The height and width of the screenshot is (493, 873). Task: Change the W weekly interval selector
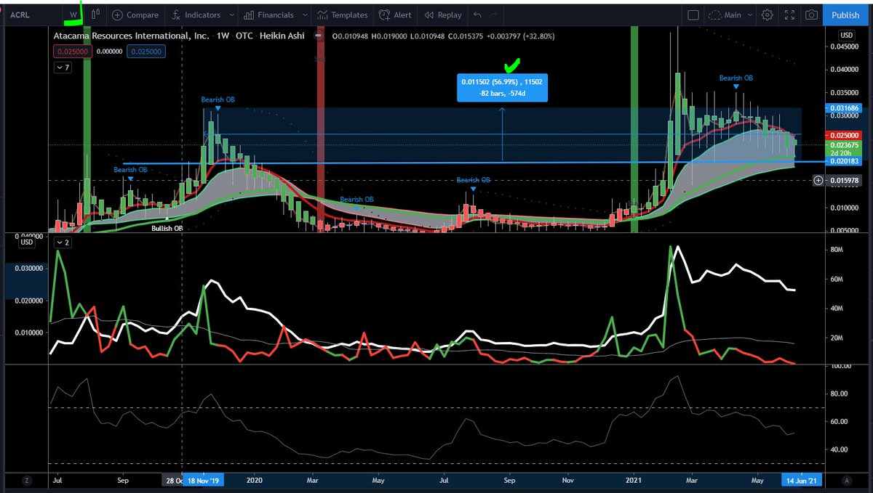click(x=72, y=15)
